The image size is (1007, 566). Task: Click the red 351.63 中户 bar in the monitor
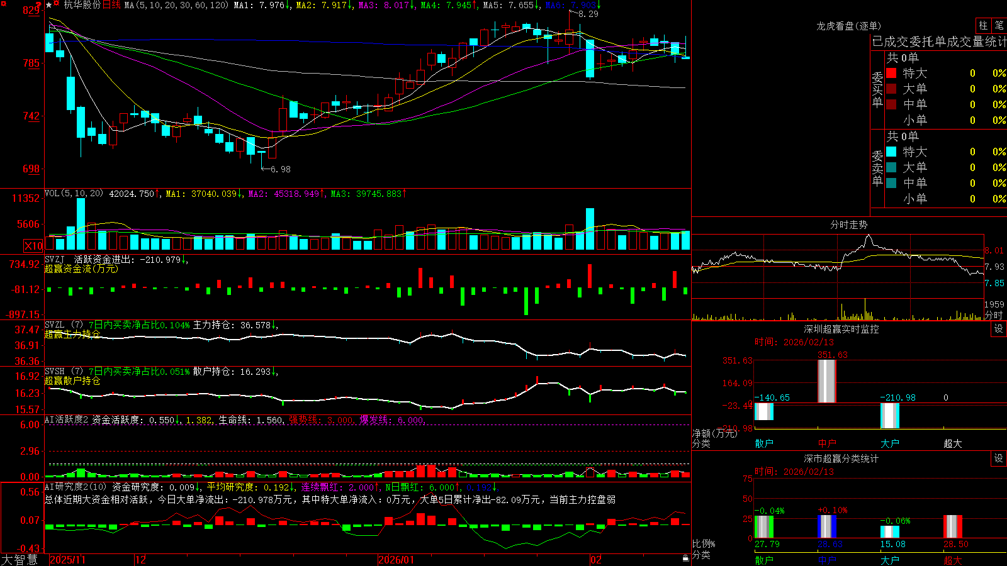pyautogui.click(x=826, y=381)
